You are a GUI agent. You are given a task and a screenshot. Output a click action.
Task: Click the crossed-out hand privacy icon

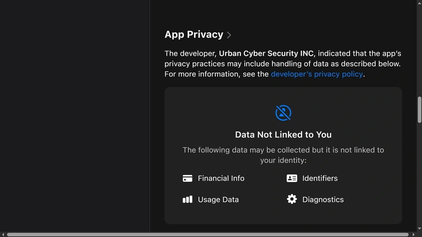click(x=283, y=113)
